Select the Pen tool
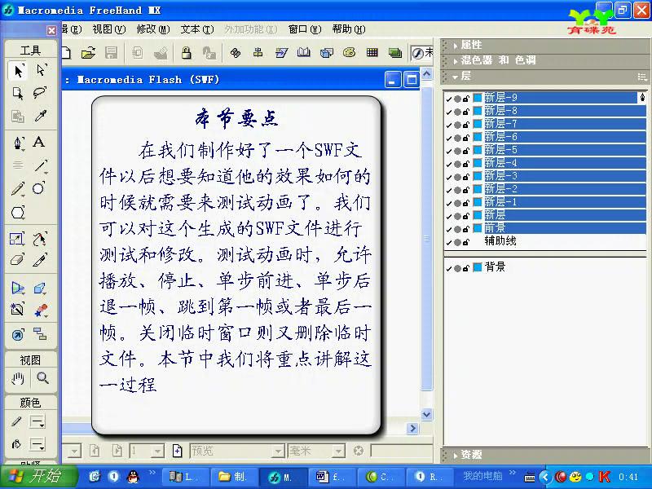Viewport: 652px width, 489px height. [18, 142]
